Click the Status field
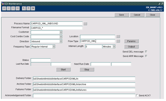Screen dimensions: 166x101 (x=40, y=60)
